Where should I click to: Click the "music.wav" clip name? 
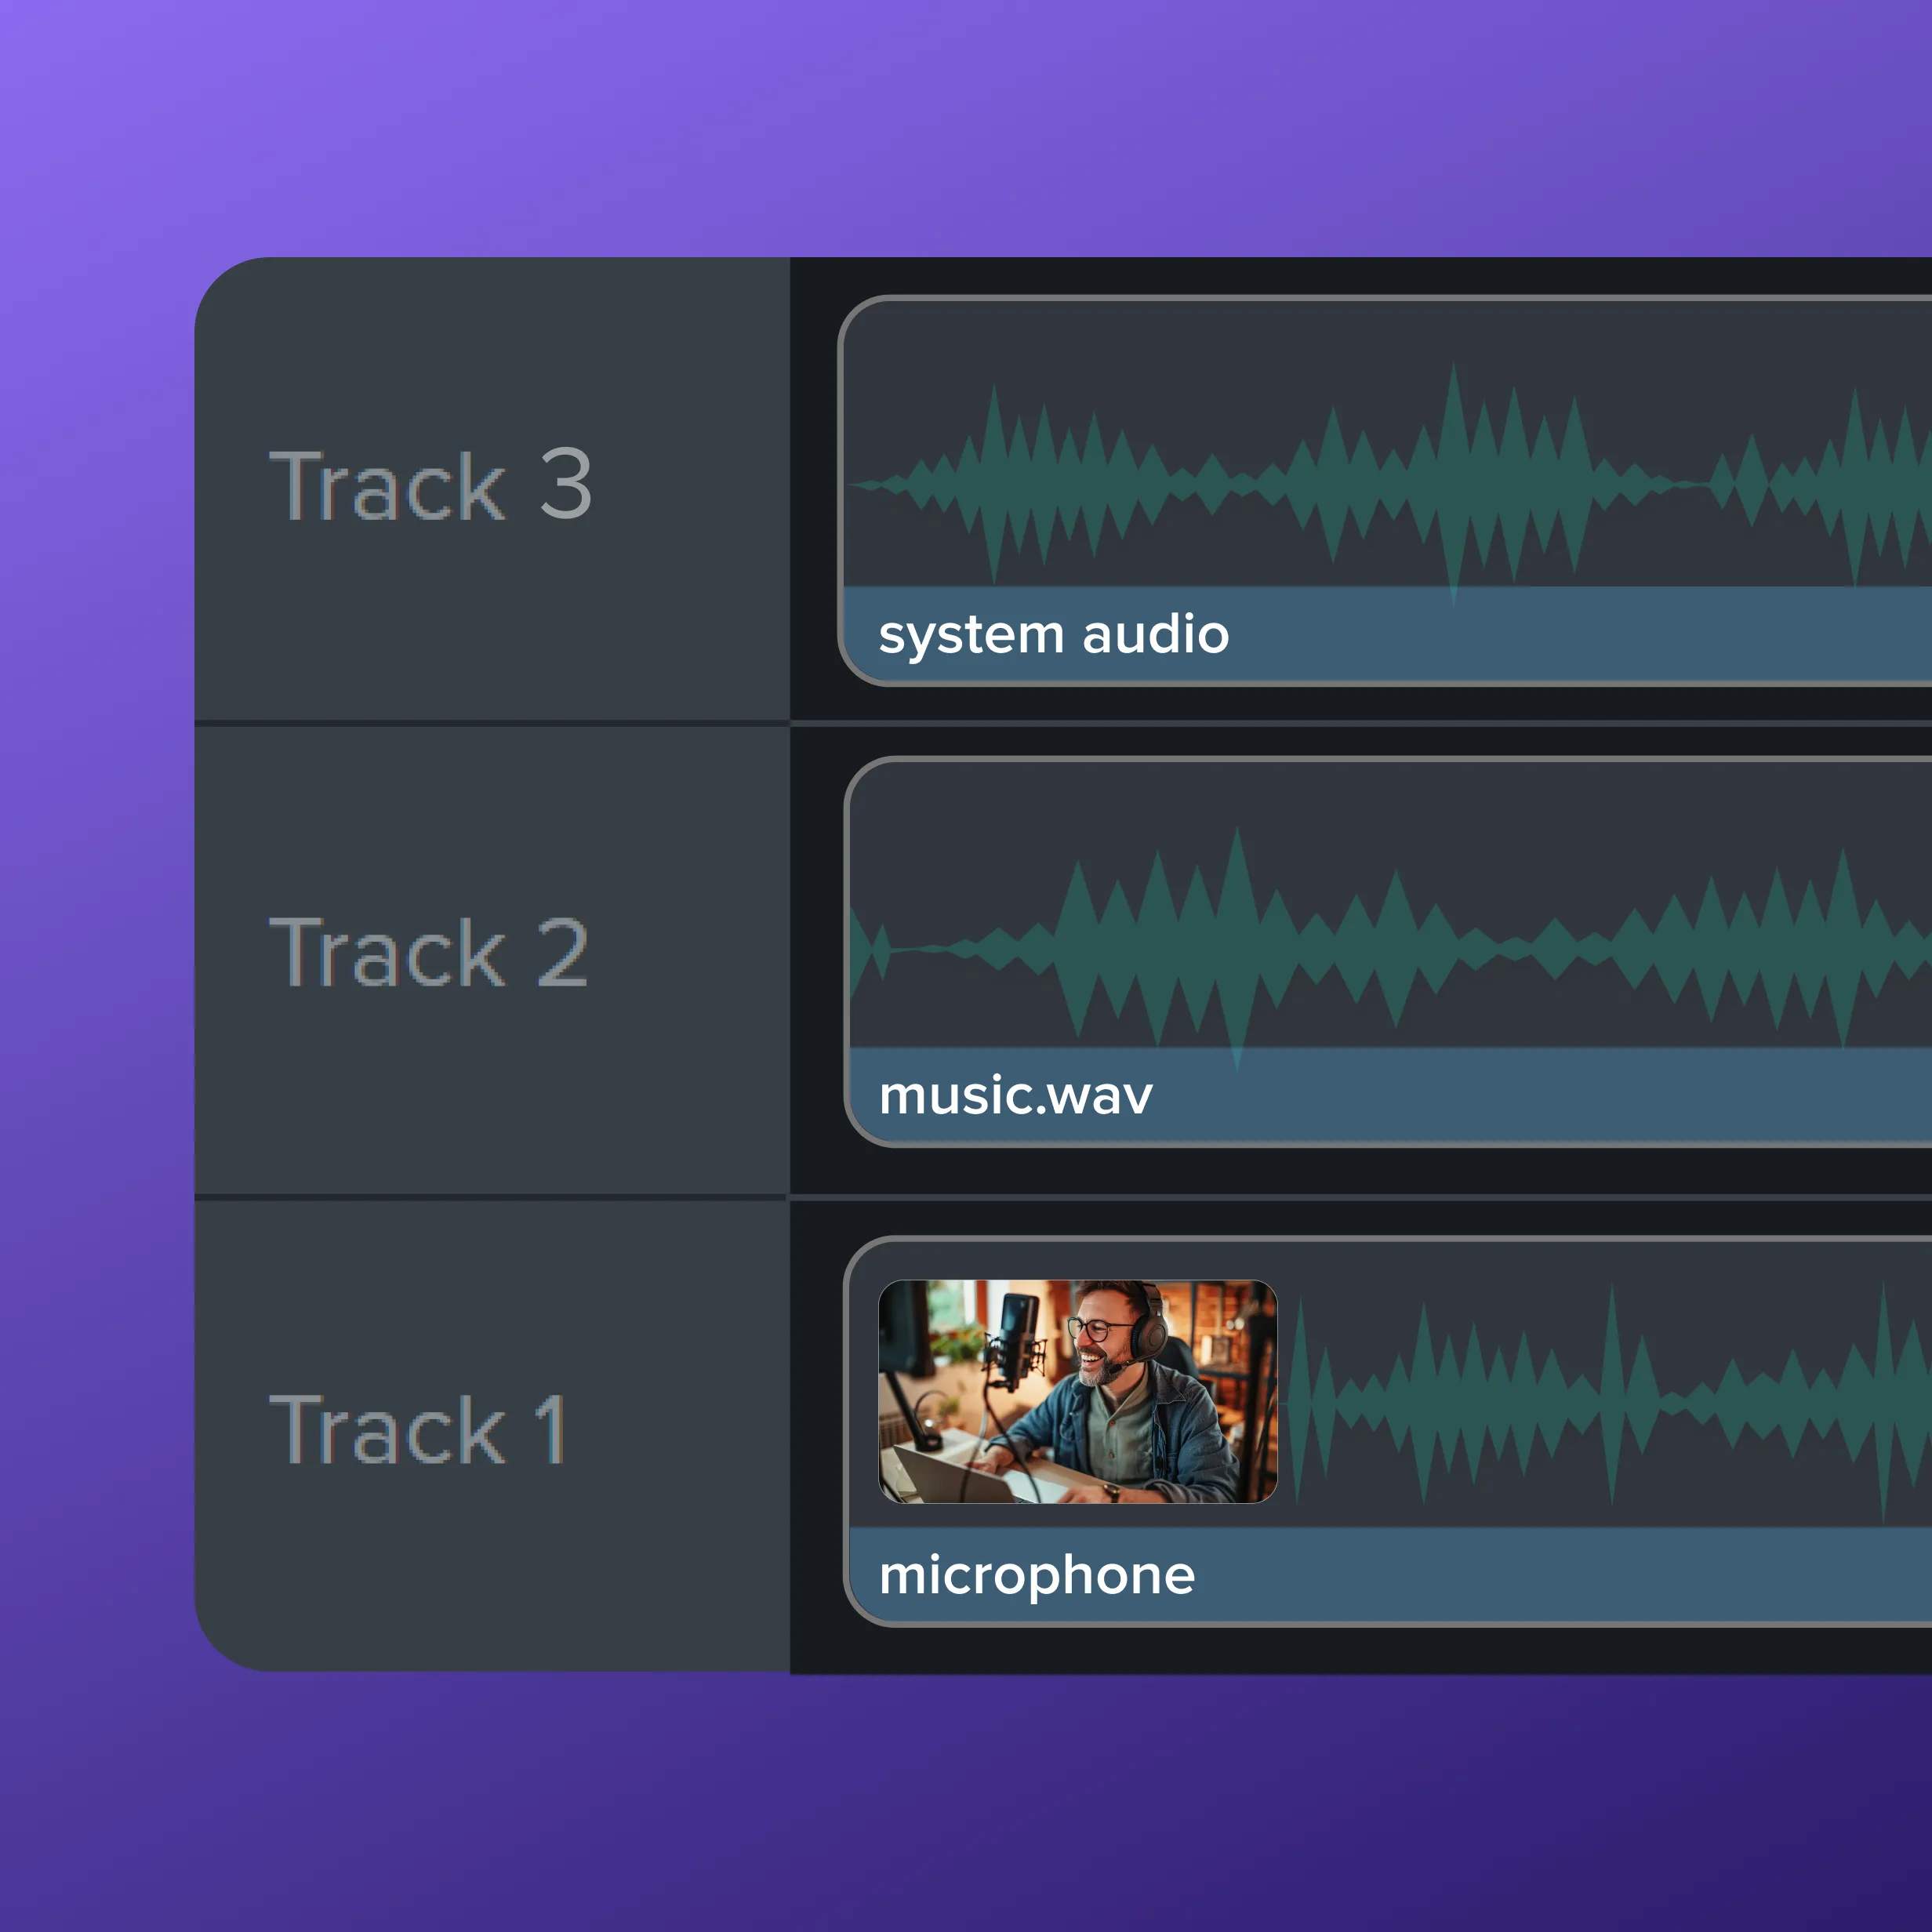[1016, 1096]
